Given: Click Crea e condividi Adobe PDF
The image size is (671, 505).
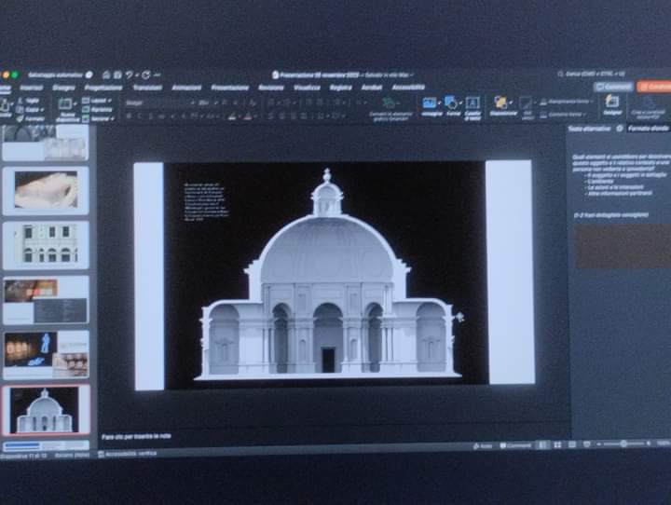Looking at the screenshot, I should (649, 108).
